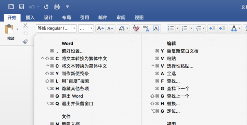Click the Redo circular arrow icon
This screenshot has width=247, height=125.
pyautogui.click(x=46, y=7)
